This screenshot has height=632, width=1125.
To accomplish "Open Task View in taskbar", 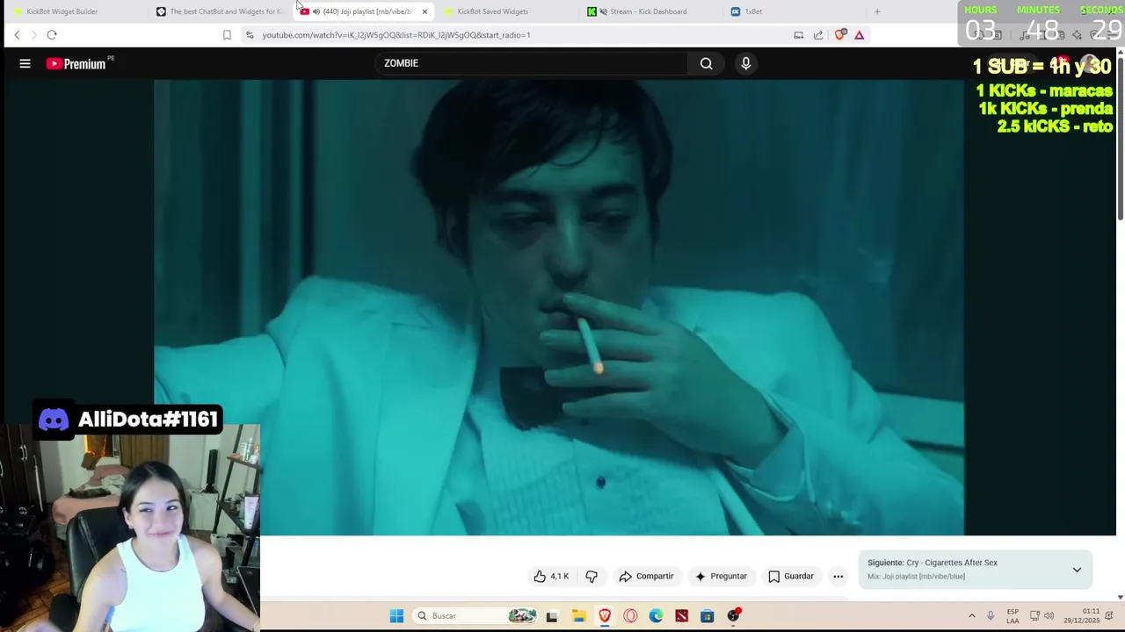I will 552,615.
